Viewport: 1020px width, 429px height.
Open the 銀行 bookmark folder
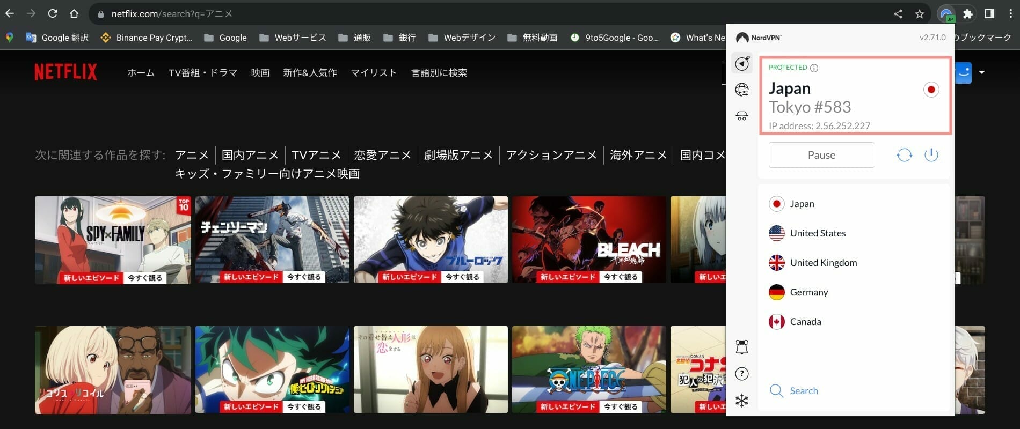coord(400,38)
